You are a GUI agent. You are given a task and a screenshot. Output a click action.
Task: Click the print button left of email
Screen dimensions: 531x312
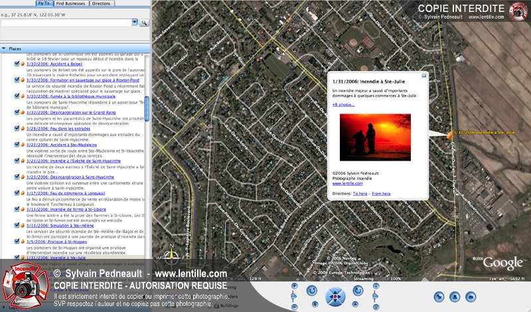click(455, 297)
